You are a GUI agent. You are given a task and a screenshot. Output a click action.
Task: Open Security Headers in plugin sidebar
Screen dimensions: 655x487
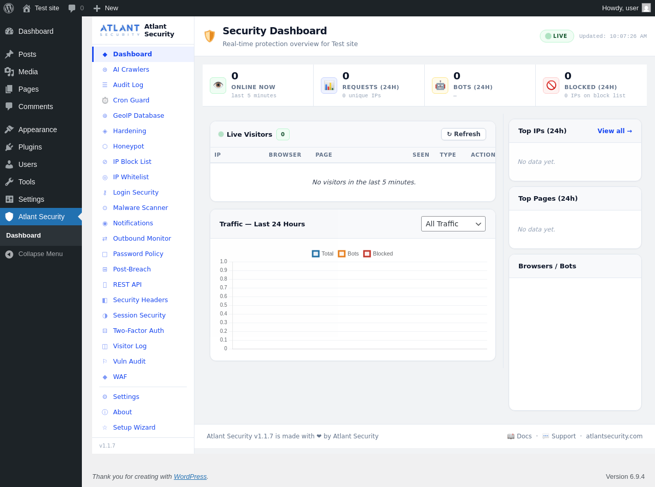(143, 300)
